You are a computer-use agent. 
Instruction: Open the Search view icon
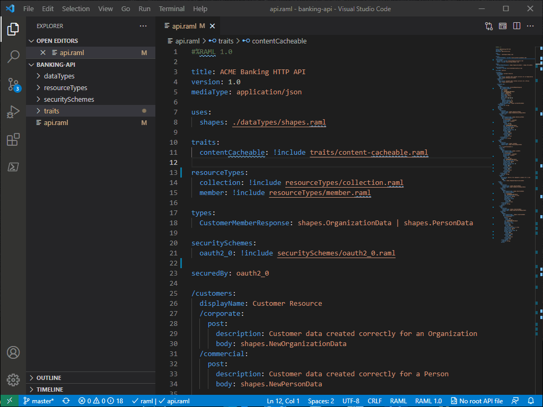pos(13,56)
